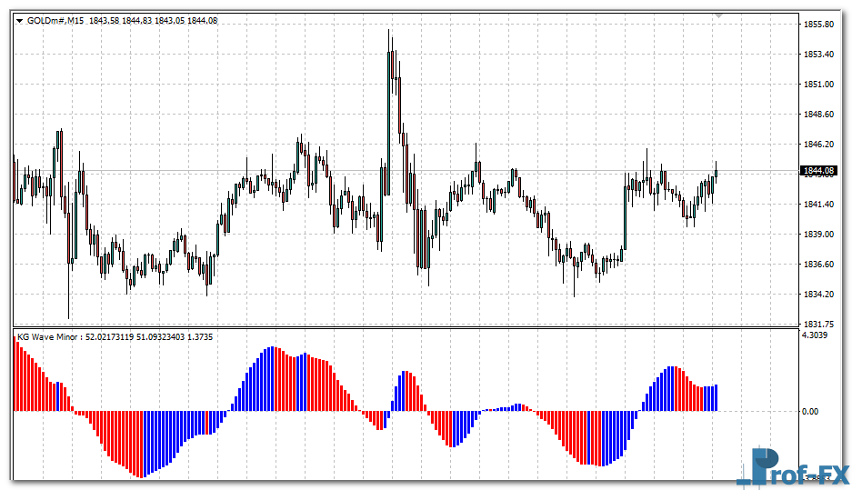The width and height of the screenshot is (852, 490).
Task: Click the 1846.20 price axis label
Action: coord(819,145)
